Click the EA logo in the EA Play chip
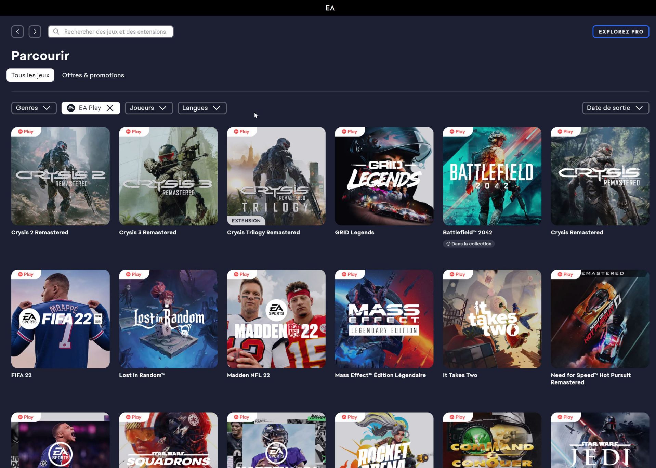This screenshot has height=468, width=656. point(71,108)
